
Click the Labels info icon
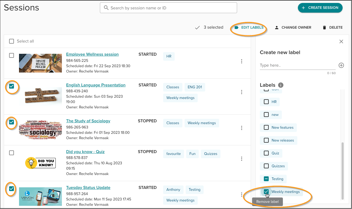281,85
